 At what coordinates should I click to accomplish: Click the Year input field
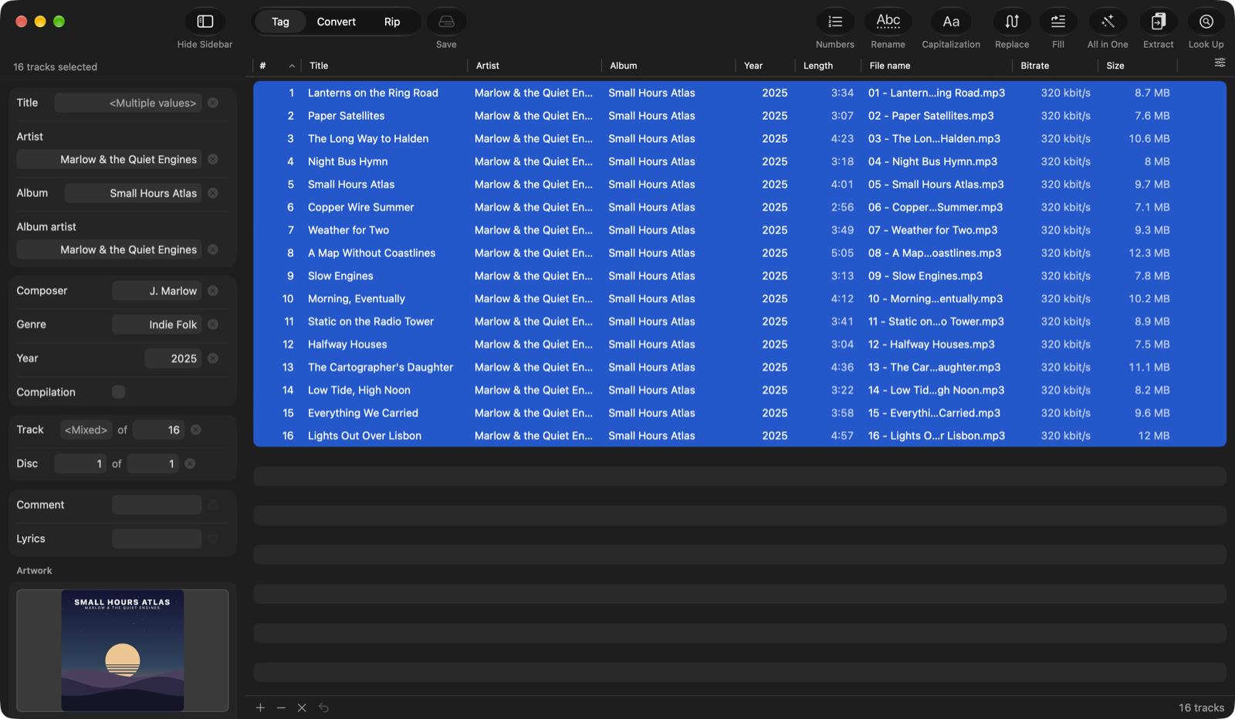pyautogui.click(x=173, y=358)
